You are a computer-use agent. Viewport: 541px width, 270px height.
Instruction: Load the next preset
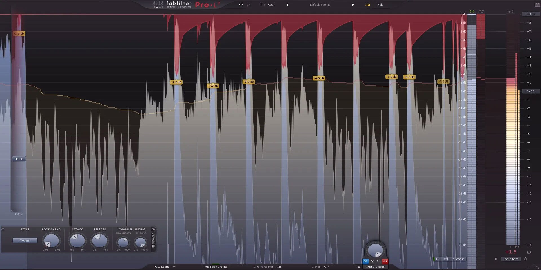[353, 5]
